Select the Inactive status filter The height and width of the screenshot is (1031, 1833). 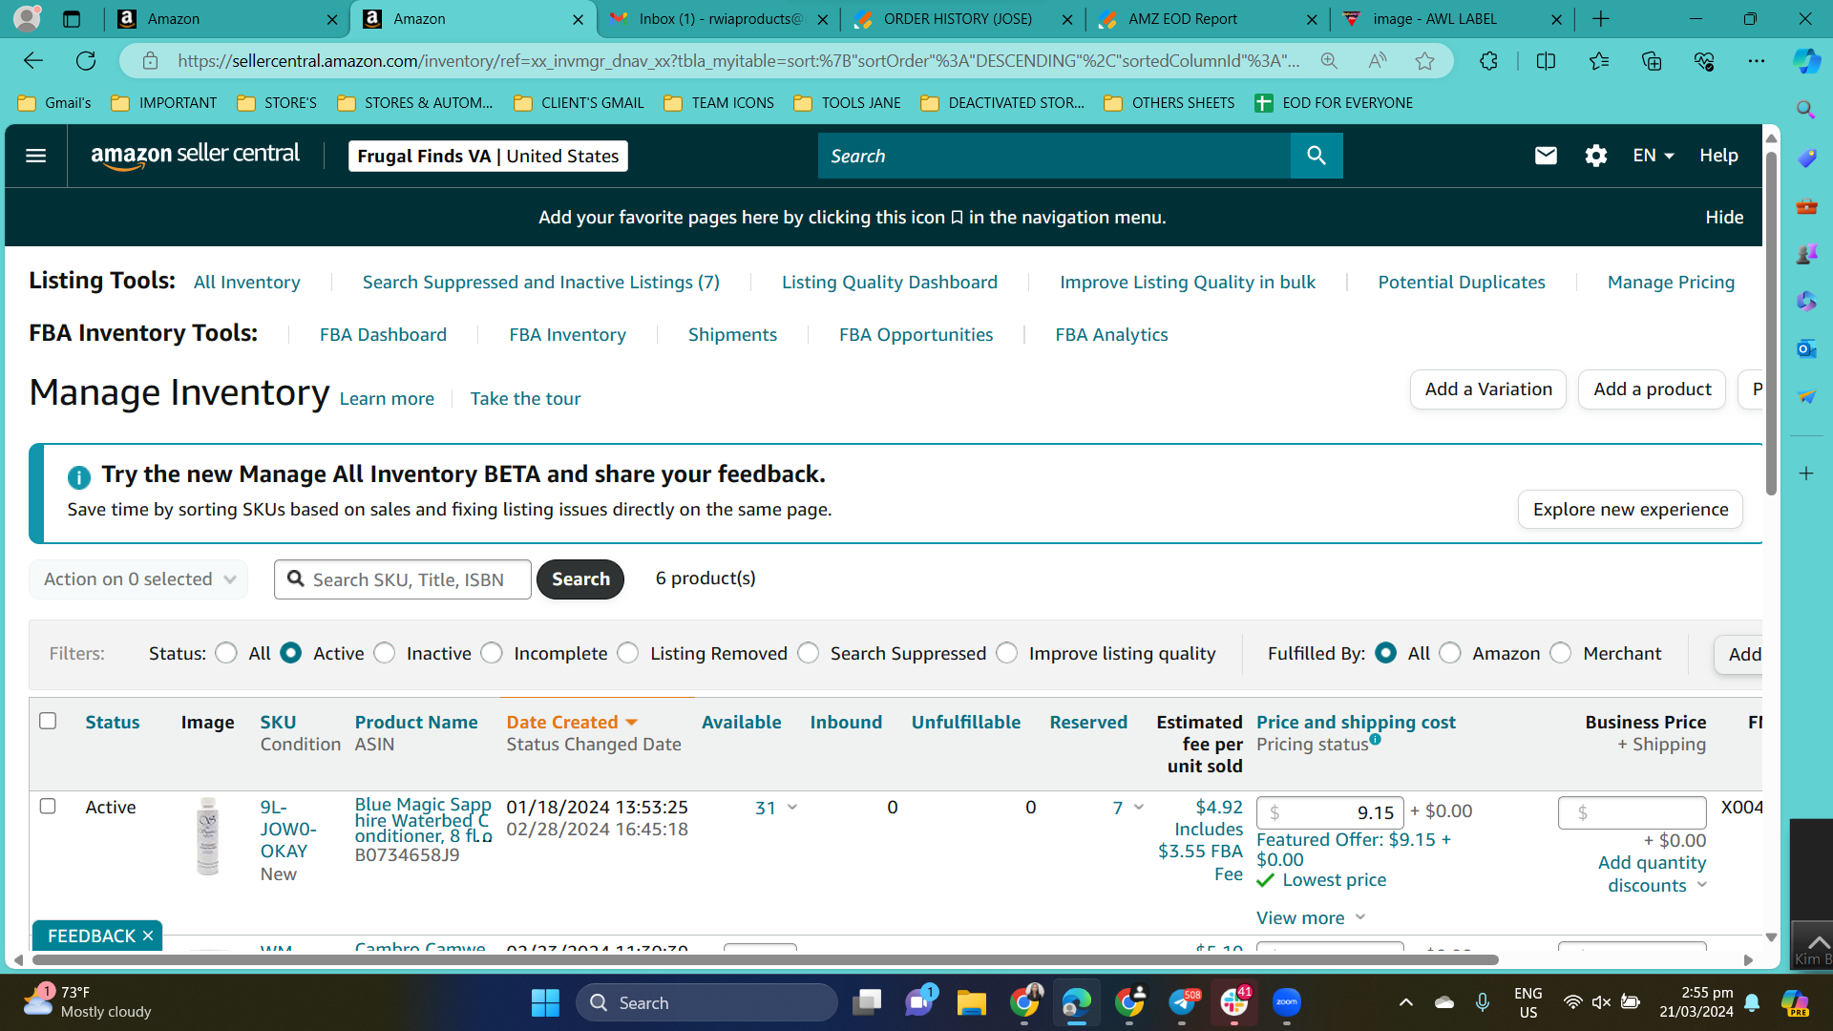point(384,653)
